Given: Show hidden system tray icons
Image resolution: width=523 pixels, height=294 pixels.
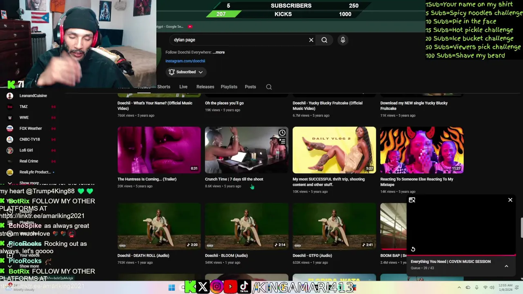Looking at the screenshot, I should 459,287.
